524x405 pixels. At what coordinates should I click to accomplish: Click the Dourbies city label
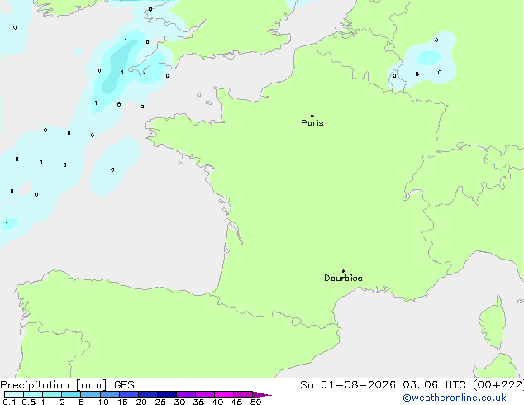343,278
